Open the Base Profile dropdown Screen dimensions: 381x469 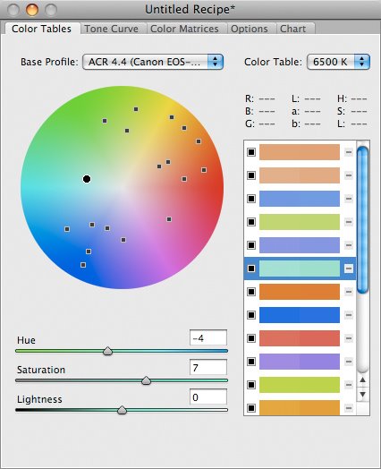pyautogui.click(x=153, y=62)
